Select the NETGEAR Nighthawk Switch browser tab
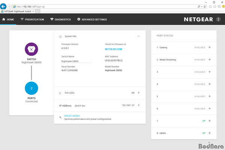The height and width of the screenshot is (150, 225). click(x=18, y=11)
